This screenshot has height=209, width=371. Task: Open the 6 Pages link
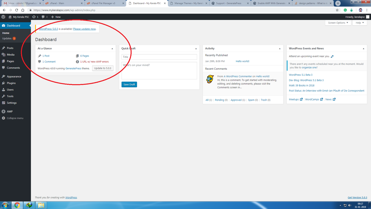(85, 56)
